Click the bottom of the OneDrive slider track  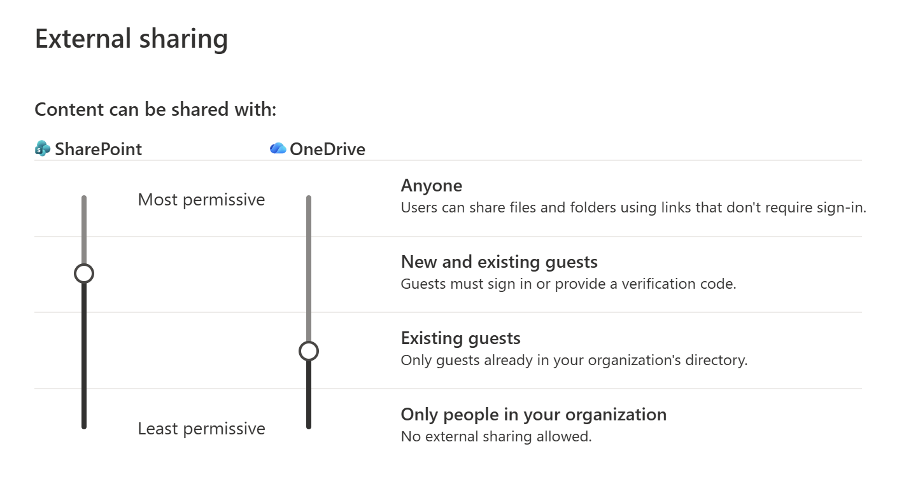[x=309, y=426]
